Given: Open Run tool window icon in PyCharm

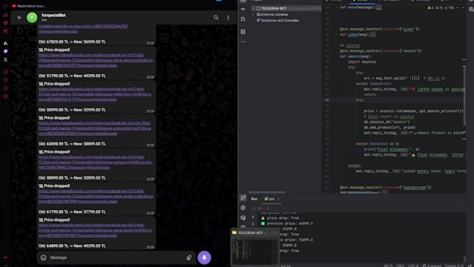Looking at the screenshot, I should point(243,198).
